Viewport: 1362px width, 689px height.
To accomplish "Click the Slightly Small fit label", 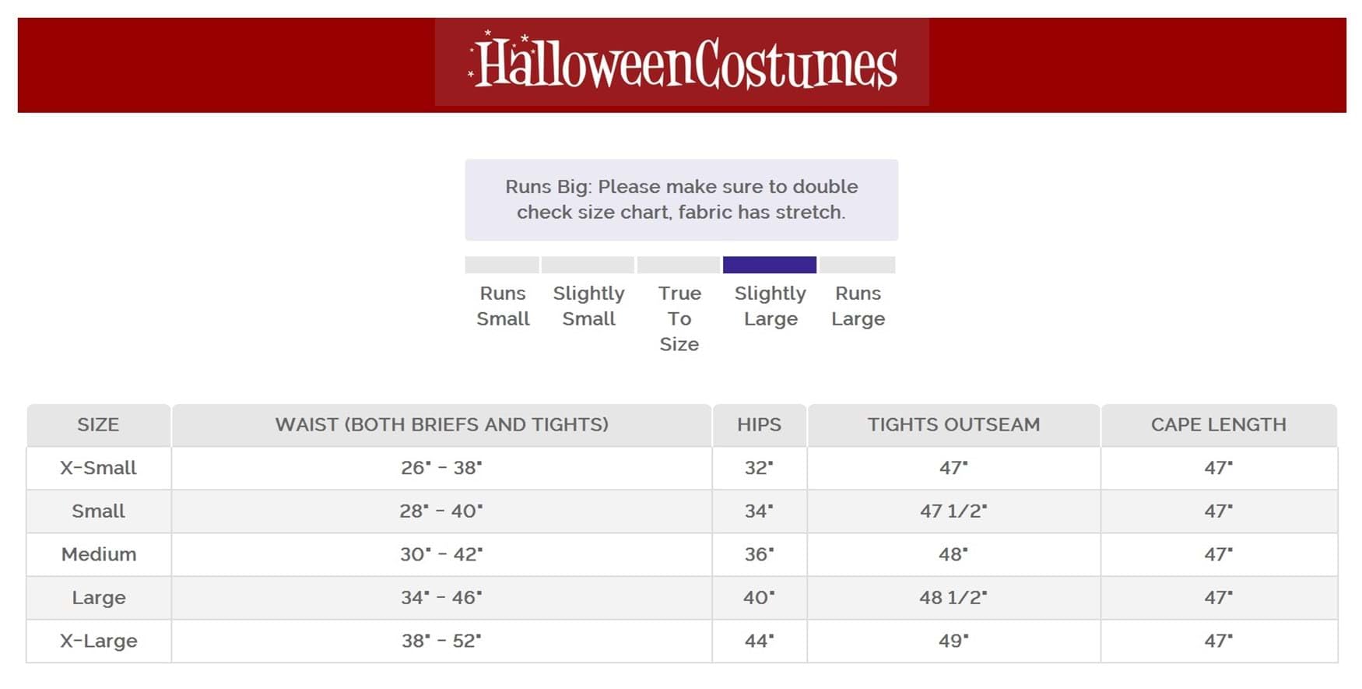I will pos(588,306).
